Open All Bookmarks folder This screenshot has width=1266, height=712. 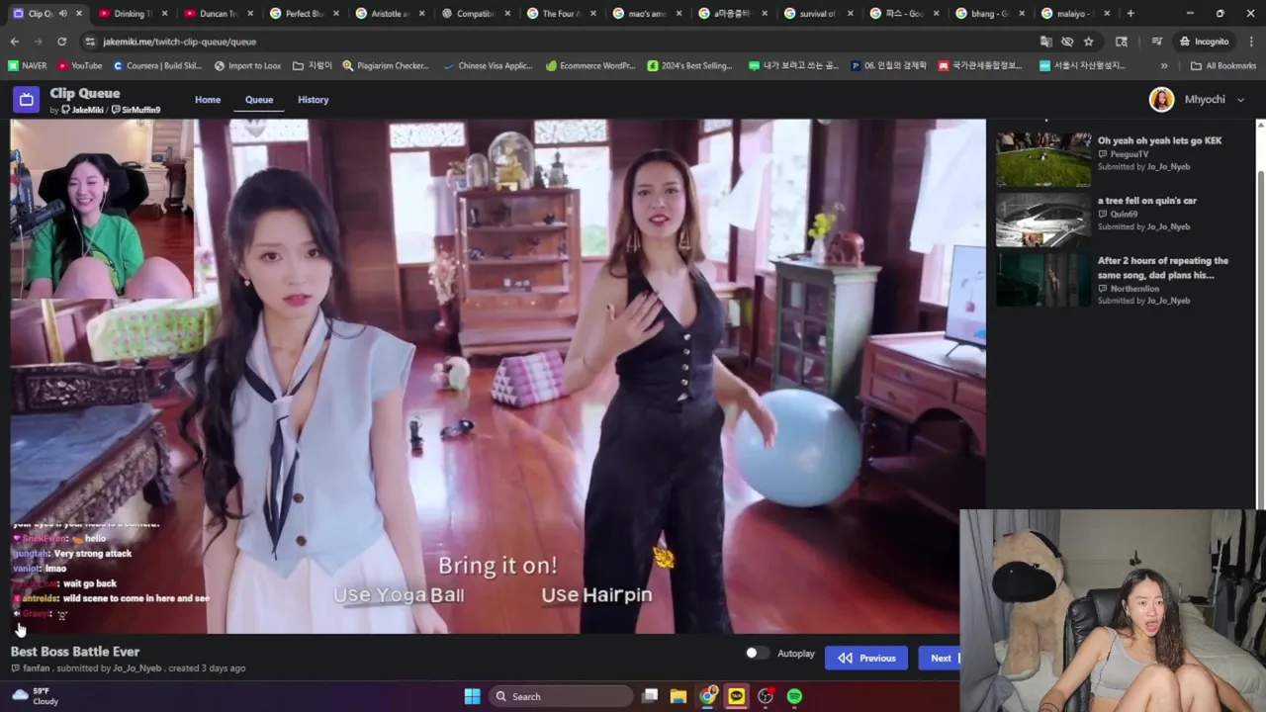point(1223,66)
